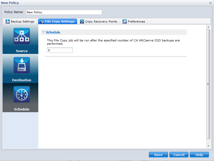
Task: Click the Schedule heading link
Action: (53, 32)
